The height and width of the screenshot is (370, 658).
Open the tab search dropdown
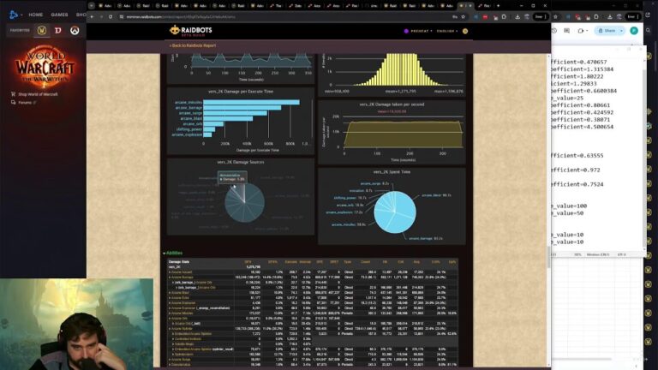(x=92, y=6)
